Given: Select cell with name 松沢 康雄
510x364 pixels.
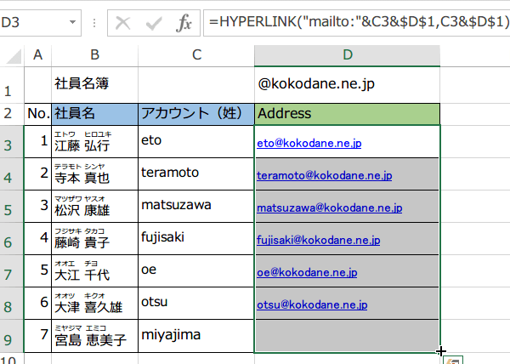Looking at the screenshot, I should click(x=94, y=206).
